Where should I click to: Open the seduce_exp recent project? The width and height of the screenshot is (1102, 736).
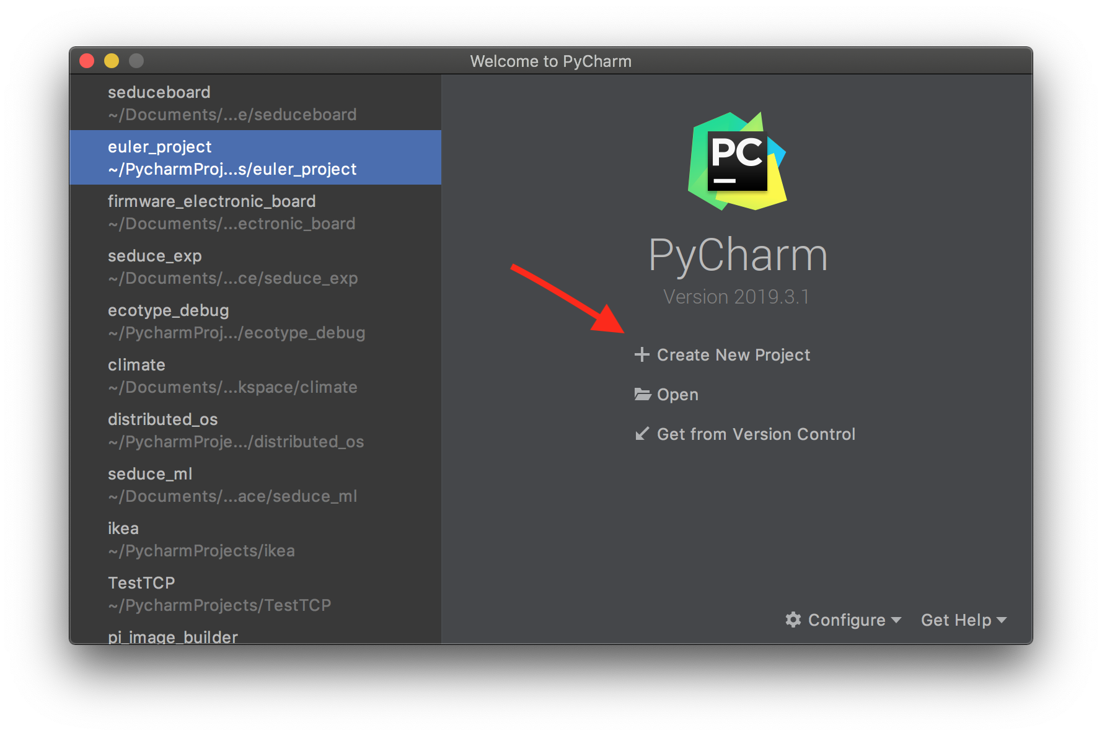click(255, 266)
